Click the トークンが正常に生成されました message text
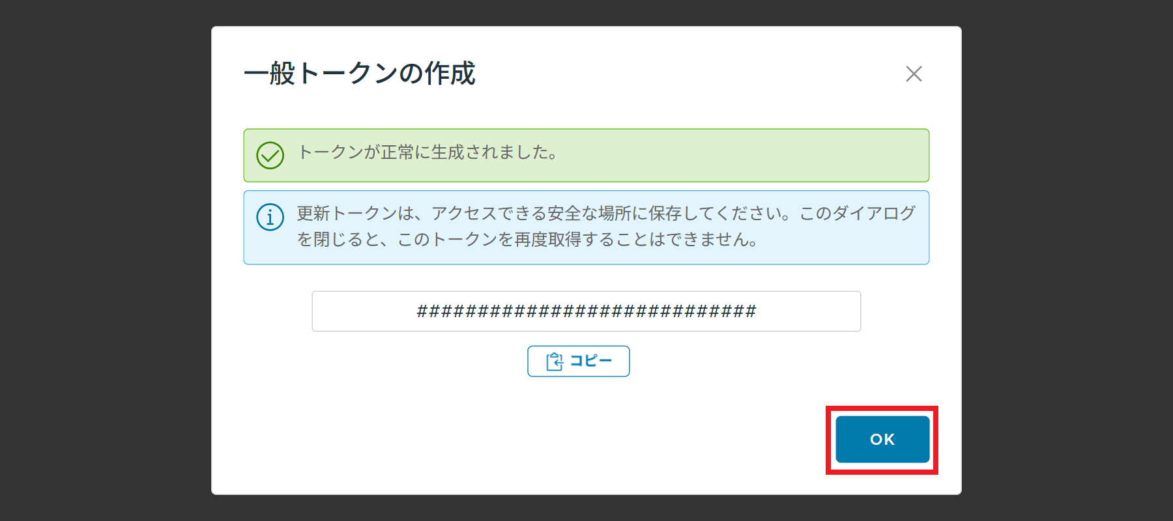Image resolution: width=1173 pixels, height=521 pixels. tap(427, 152)
